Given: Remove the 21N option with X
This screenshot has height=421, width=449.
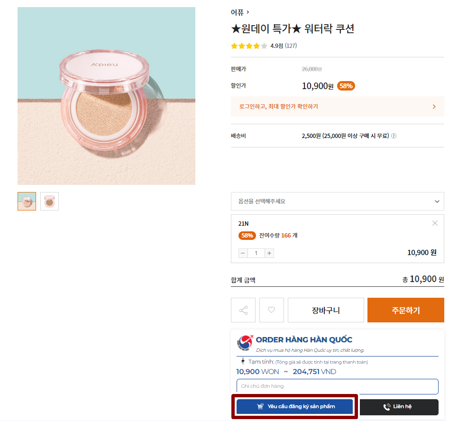Looking at the screenshot, I should (x=435, y=223).
